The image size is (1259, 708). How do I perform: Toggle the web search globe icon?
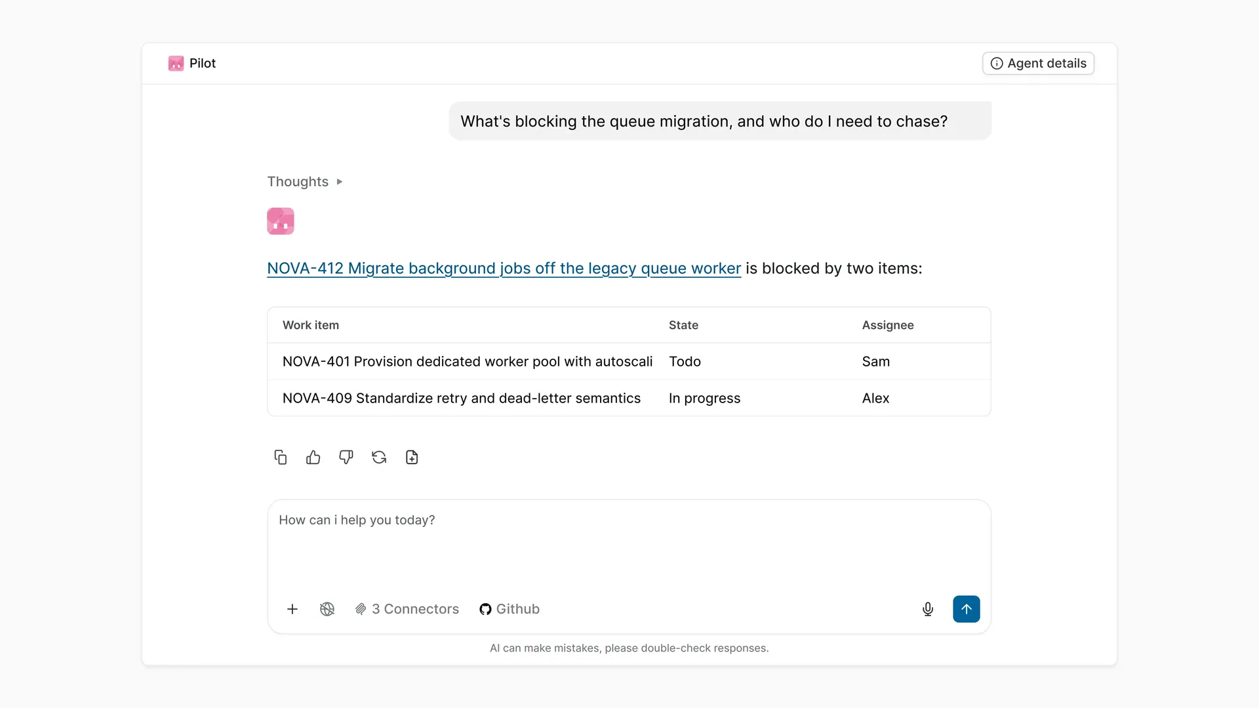pos(327,609)
